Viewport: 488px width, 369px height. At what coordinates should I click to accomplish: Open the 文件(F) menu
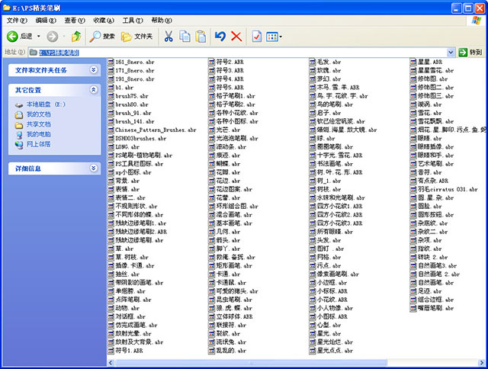click(17, 21)
